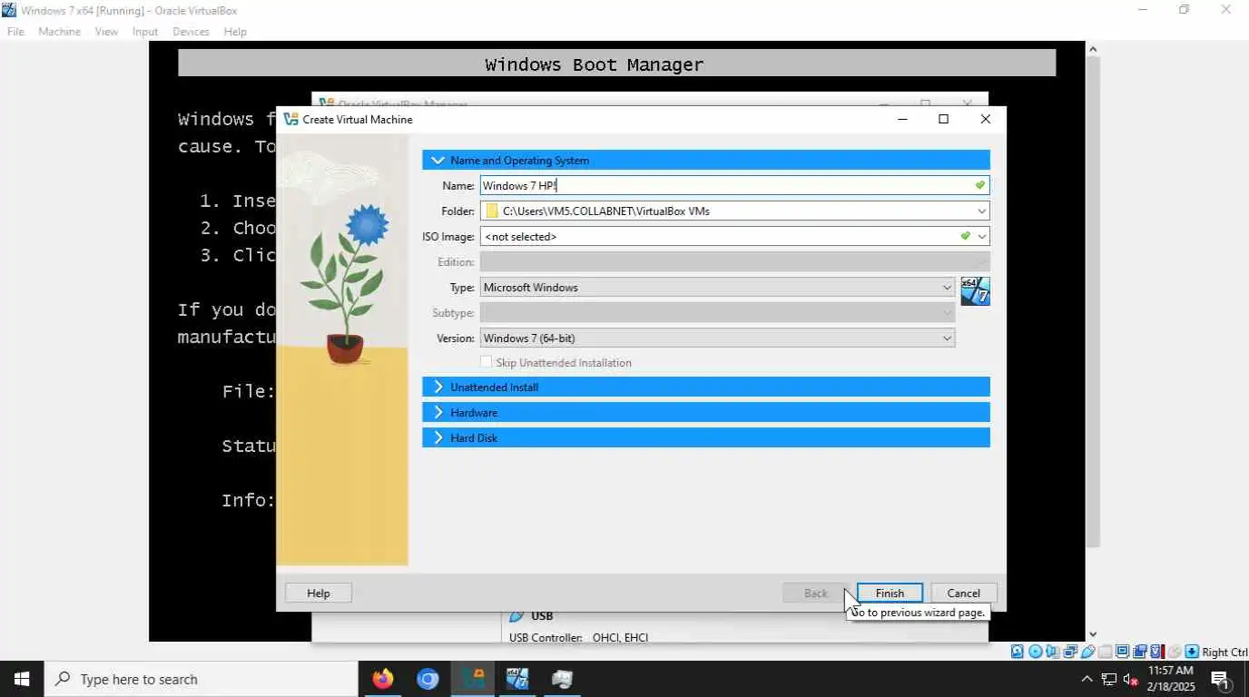Click the optical disk status icon
This screenshot has height=697, width=1249.
1035,652
